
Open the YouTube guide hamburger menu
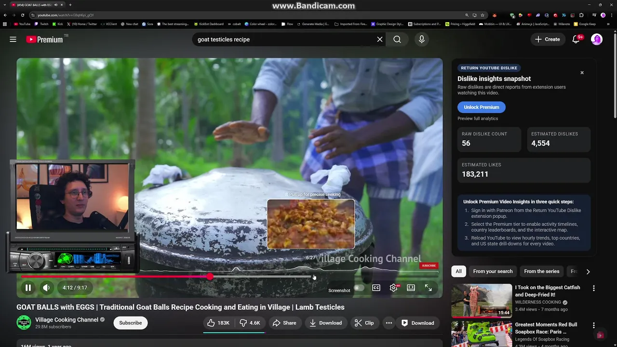(x=13, y=40)
